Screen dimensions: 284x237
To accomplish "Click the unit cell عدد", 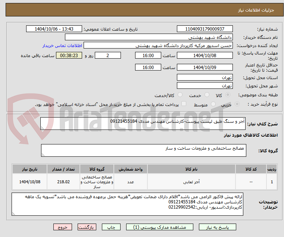I will pyautogui.click(x=130, y=182).
